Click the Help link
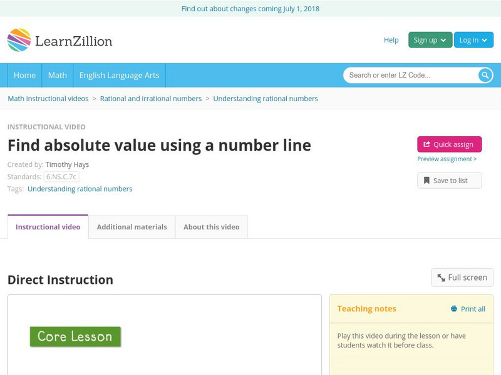Screen dimensions: 501x375 tap(391, 39)
